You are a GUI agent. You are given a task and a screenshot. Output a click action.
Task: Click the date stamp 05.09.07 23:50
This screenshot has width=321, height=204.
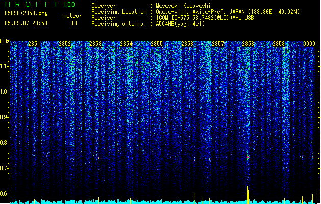[x=26, y=23]
